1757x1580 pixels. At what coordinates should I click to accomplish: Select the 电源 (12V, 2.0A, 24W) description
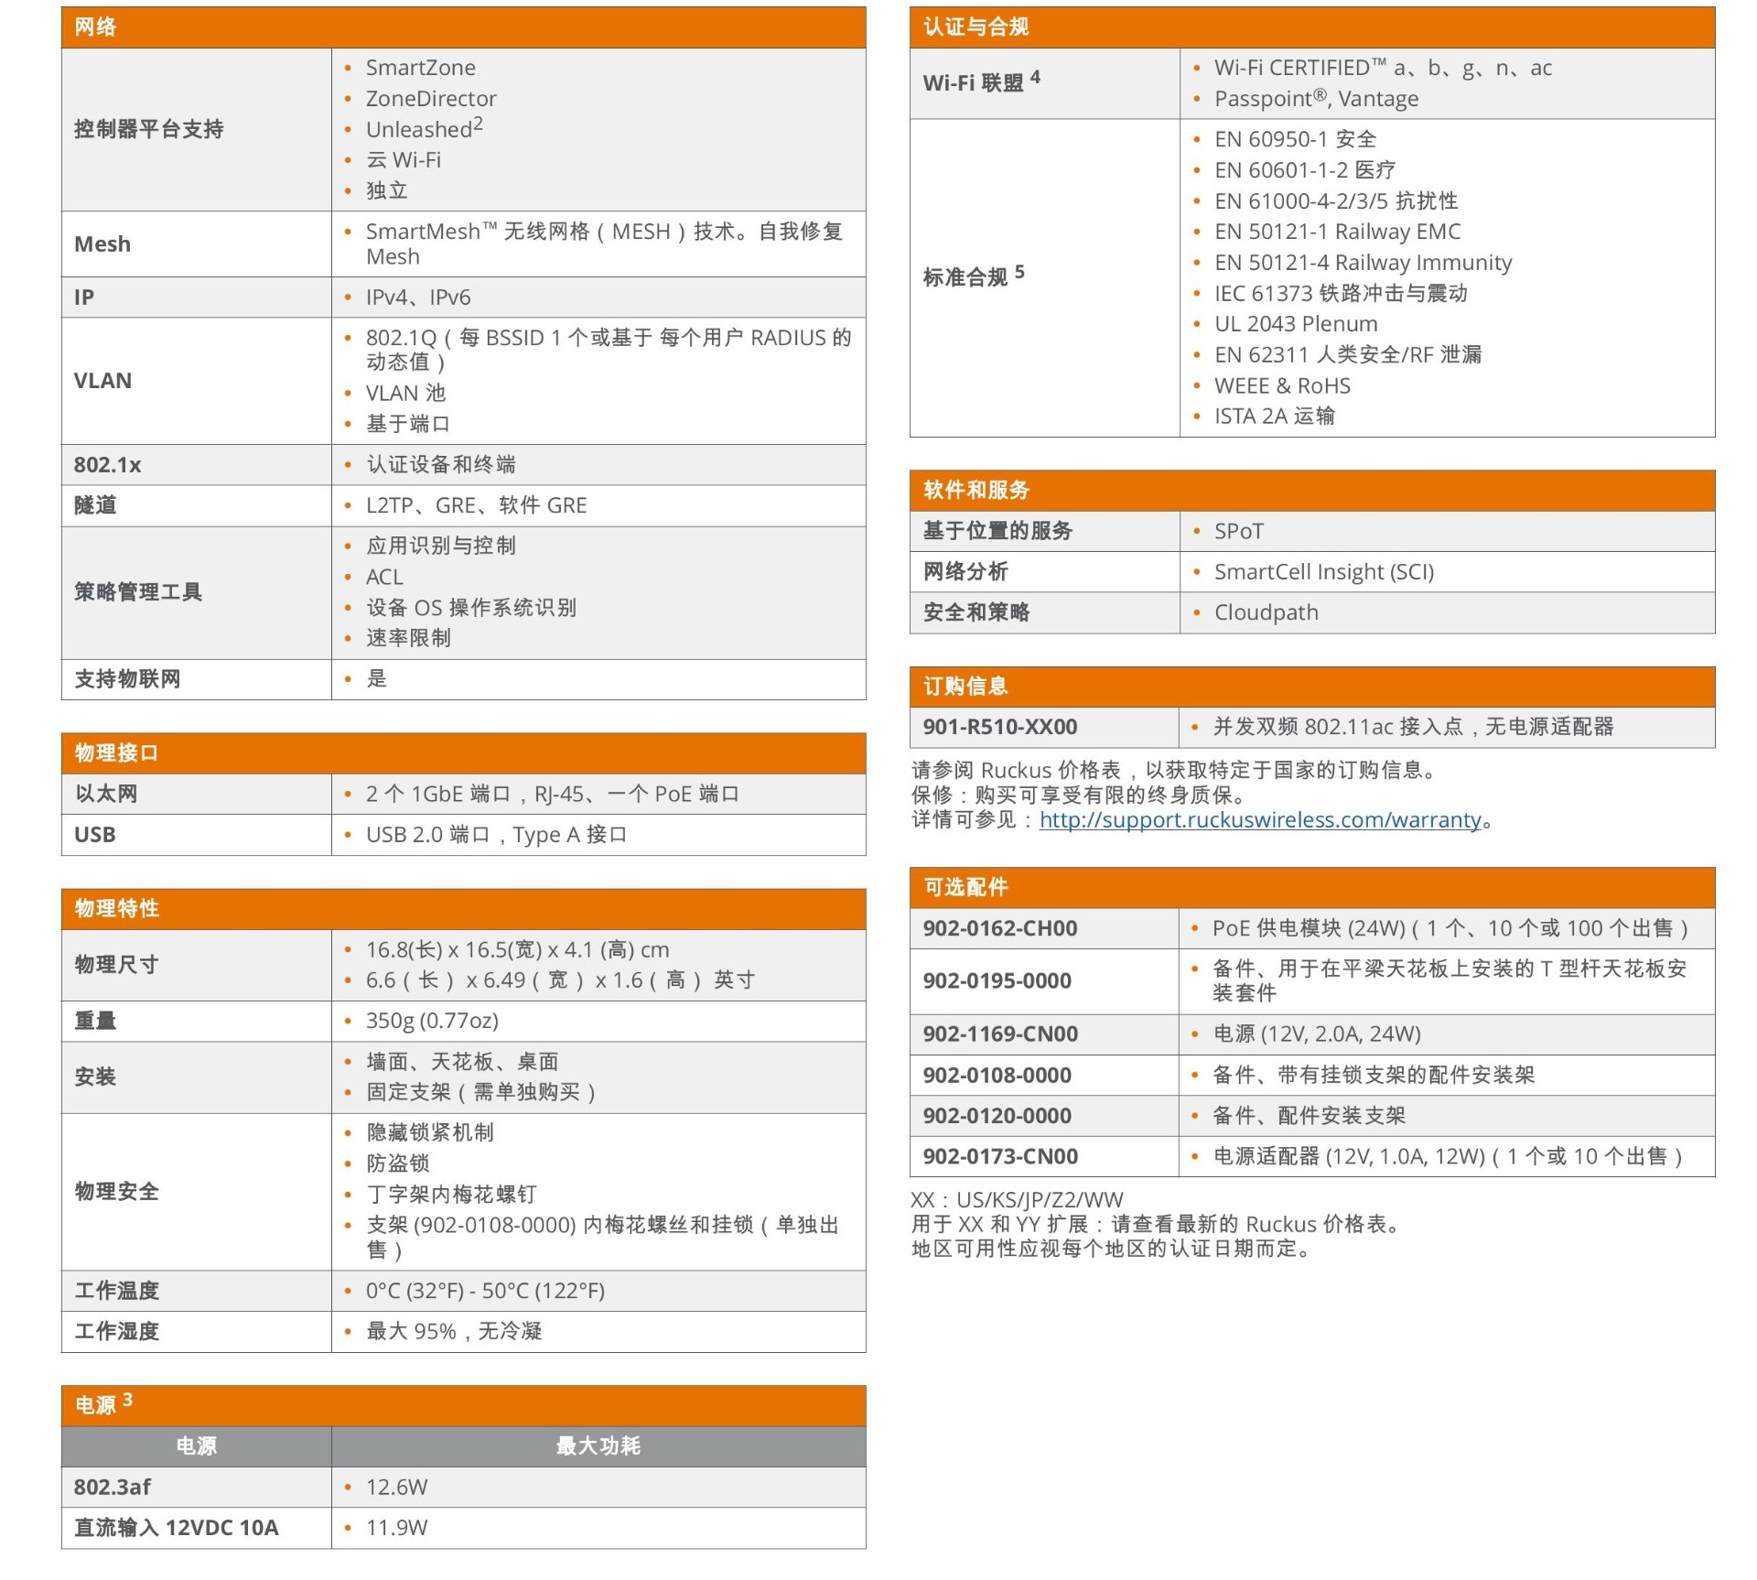(1317, 1033)
